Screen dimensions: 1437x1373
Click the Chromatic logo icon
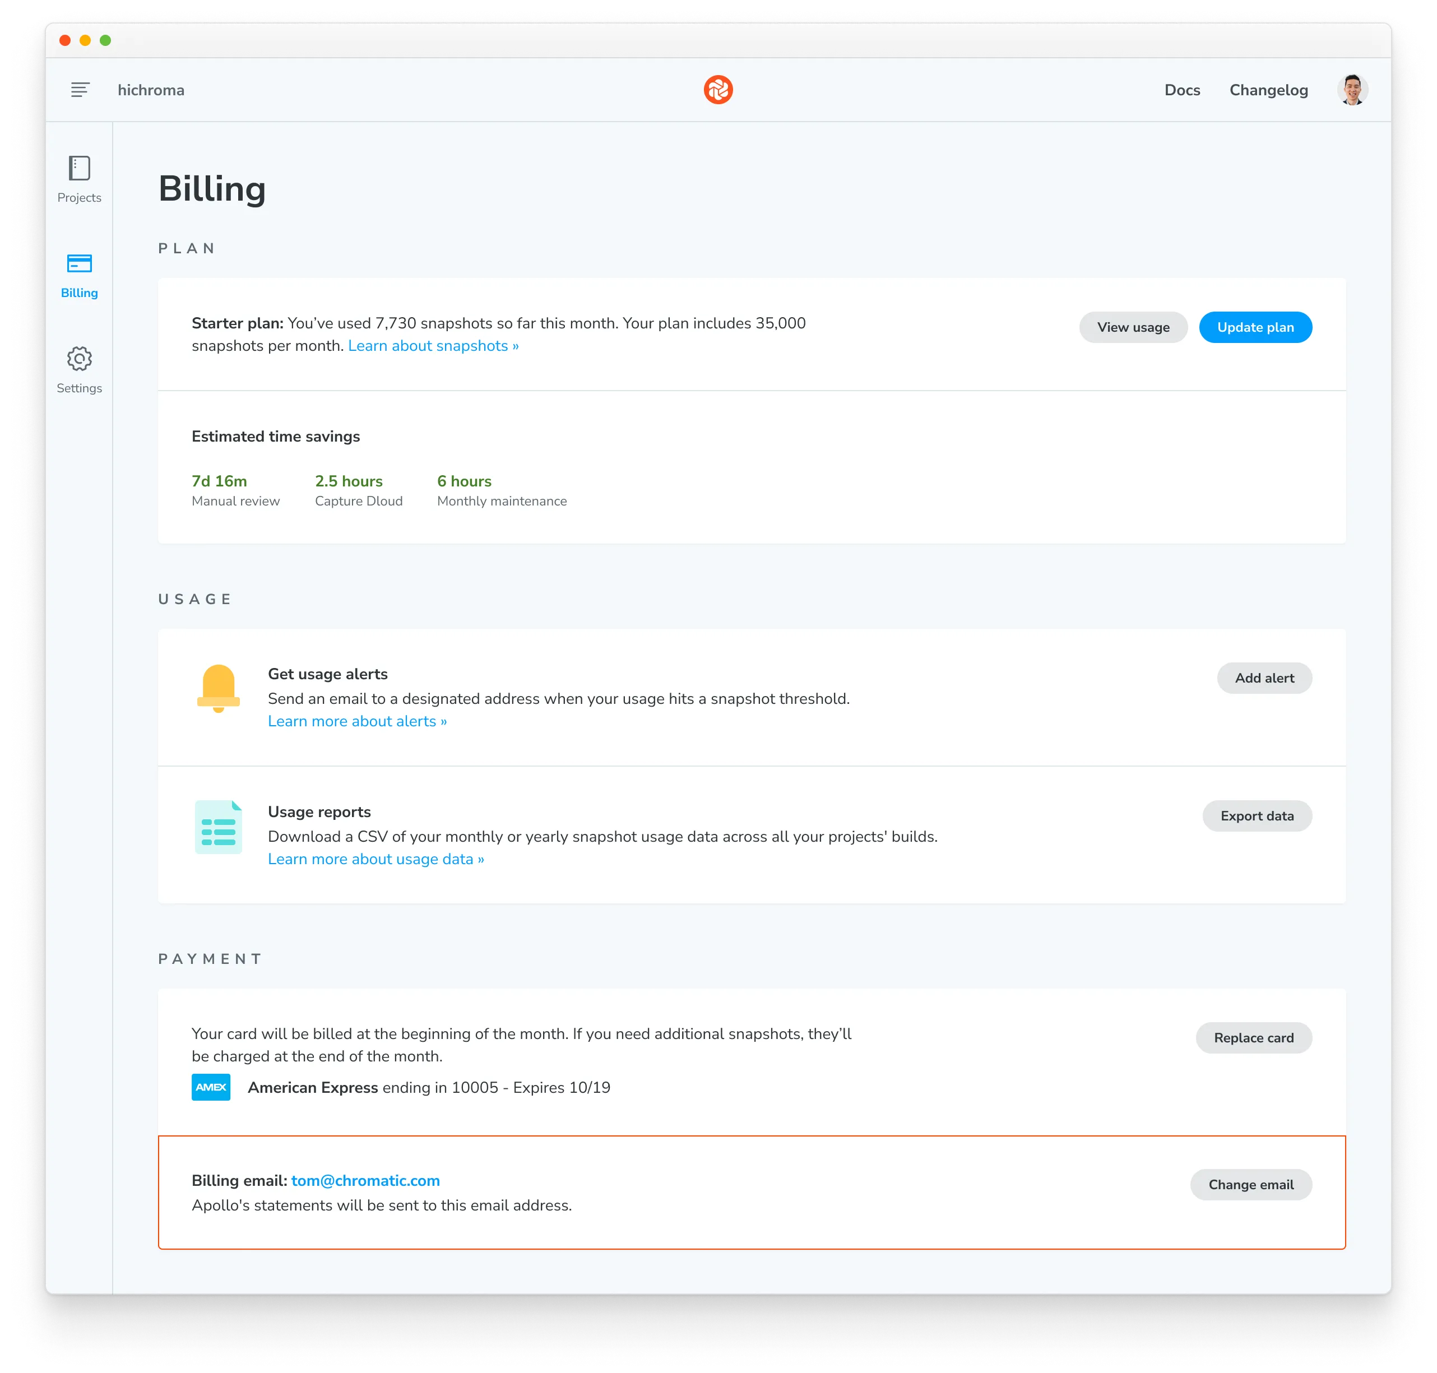pyautogui.click(x=720, y=90)
